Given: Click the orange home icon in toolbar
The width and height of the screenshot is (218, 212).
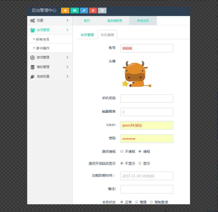Looking at the screenshot, I should (65, 11).
